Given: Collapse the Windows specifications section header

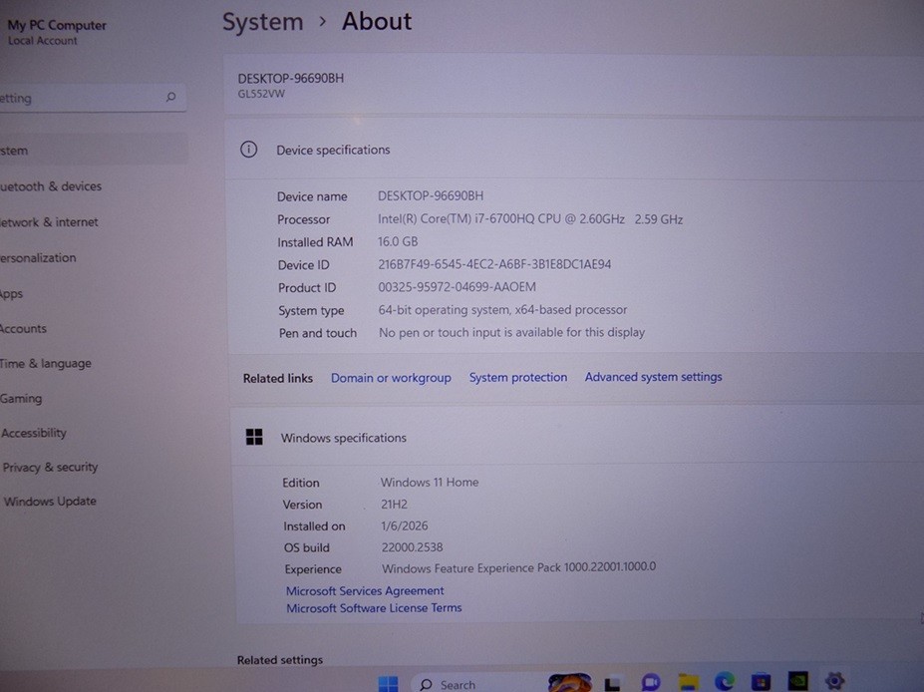Looking at the screenshot, I should coord(577,438).
